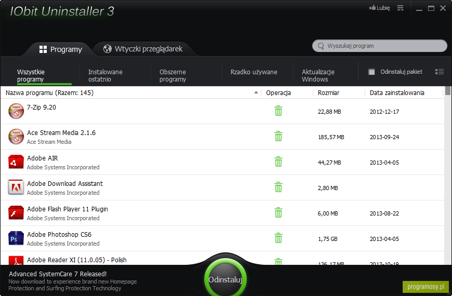This screenshot has width=452, height=296.
Task: Open the Programy tab
Action: 61,49
